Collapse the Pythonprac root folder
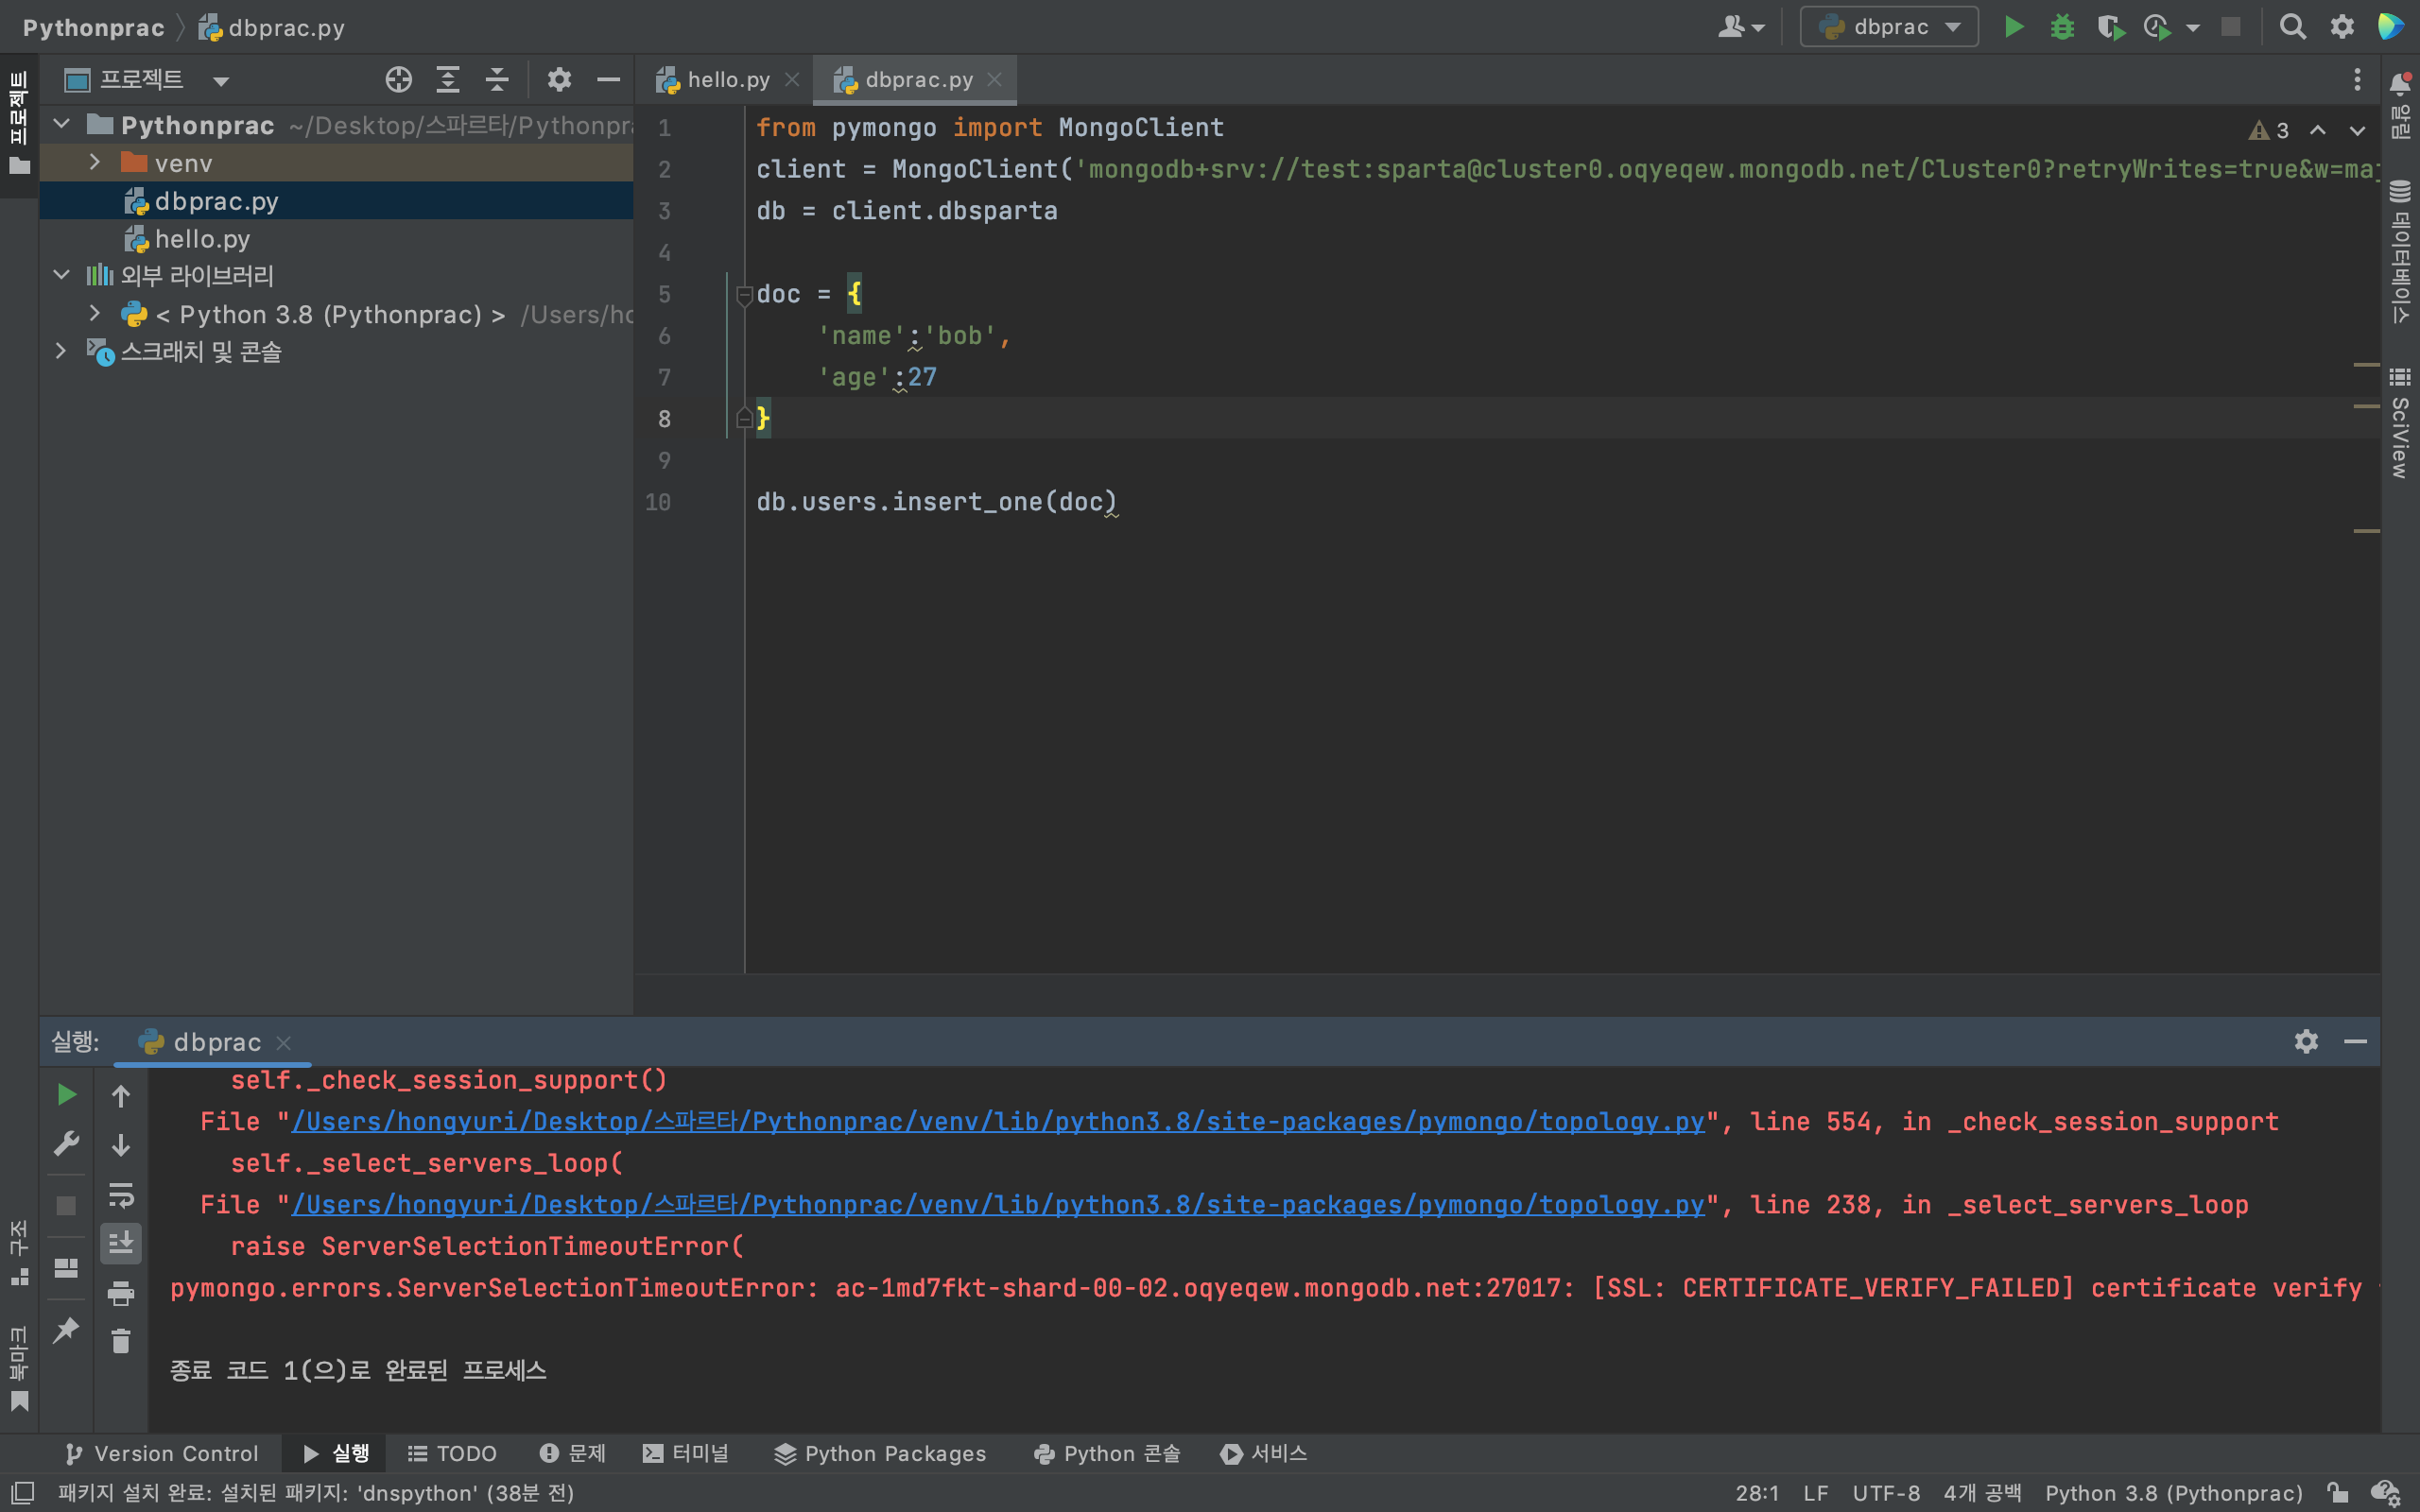Screen dimensions: 2420x1512 (x=62, y=124)
